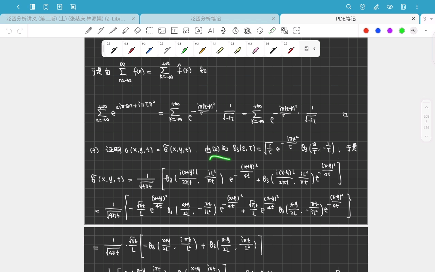Click the 208 / 216 page indicator
The image size is (435, 272).
[x=426, y=122]
